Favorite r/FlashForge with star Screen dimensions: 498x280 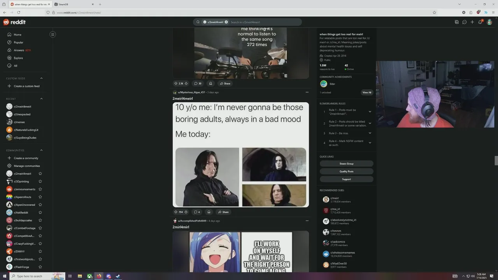40,267
